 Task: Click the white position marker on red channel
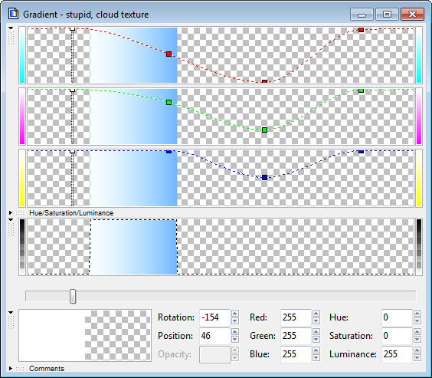[x=73, y=28]
